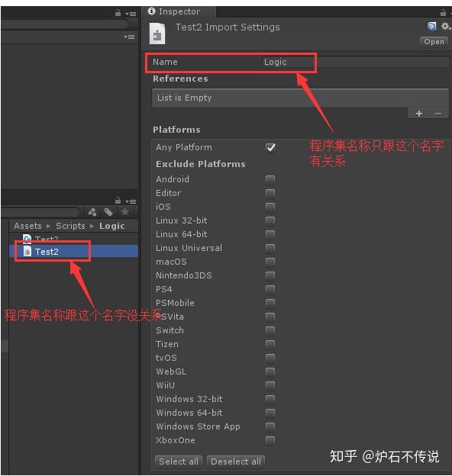Add a reference with the plus button
The width and height of the screenshot is (452, 476).
[419, 114]
